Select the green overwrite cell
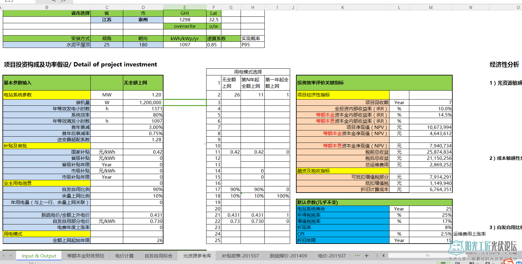The height and width of the screenshot is (264, 522). [x=185, y=26]
